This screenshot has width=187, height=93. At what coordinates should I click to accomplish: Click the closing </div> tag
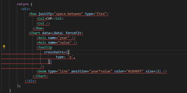pyautogui.click(x=30, y=81)
